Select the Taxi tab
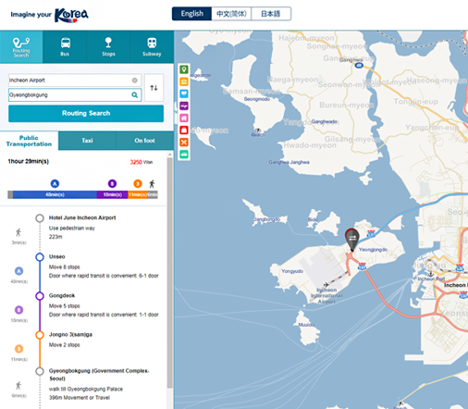 tap(87, 141)
